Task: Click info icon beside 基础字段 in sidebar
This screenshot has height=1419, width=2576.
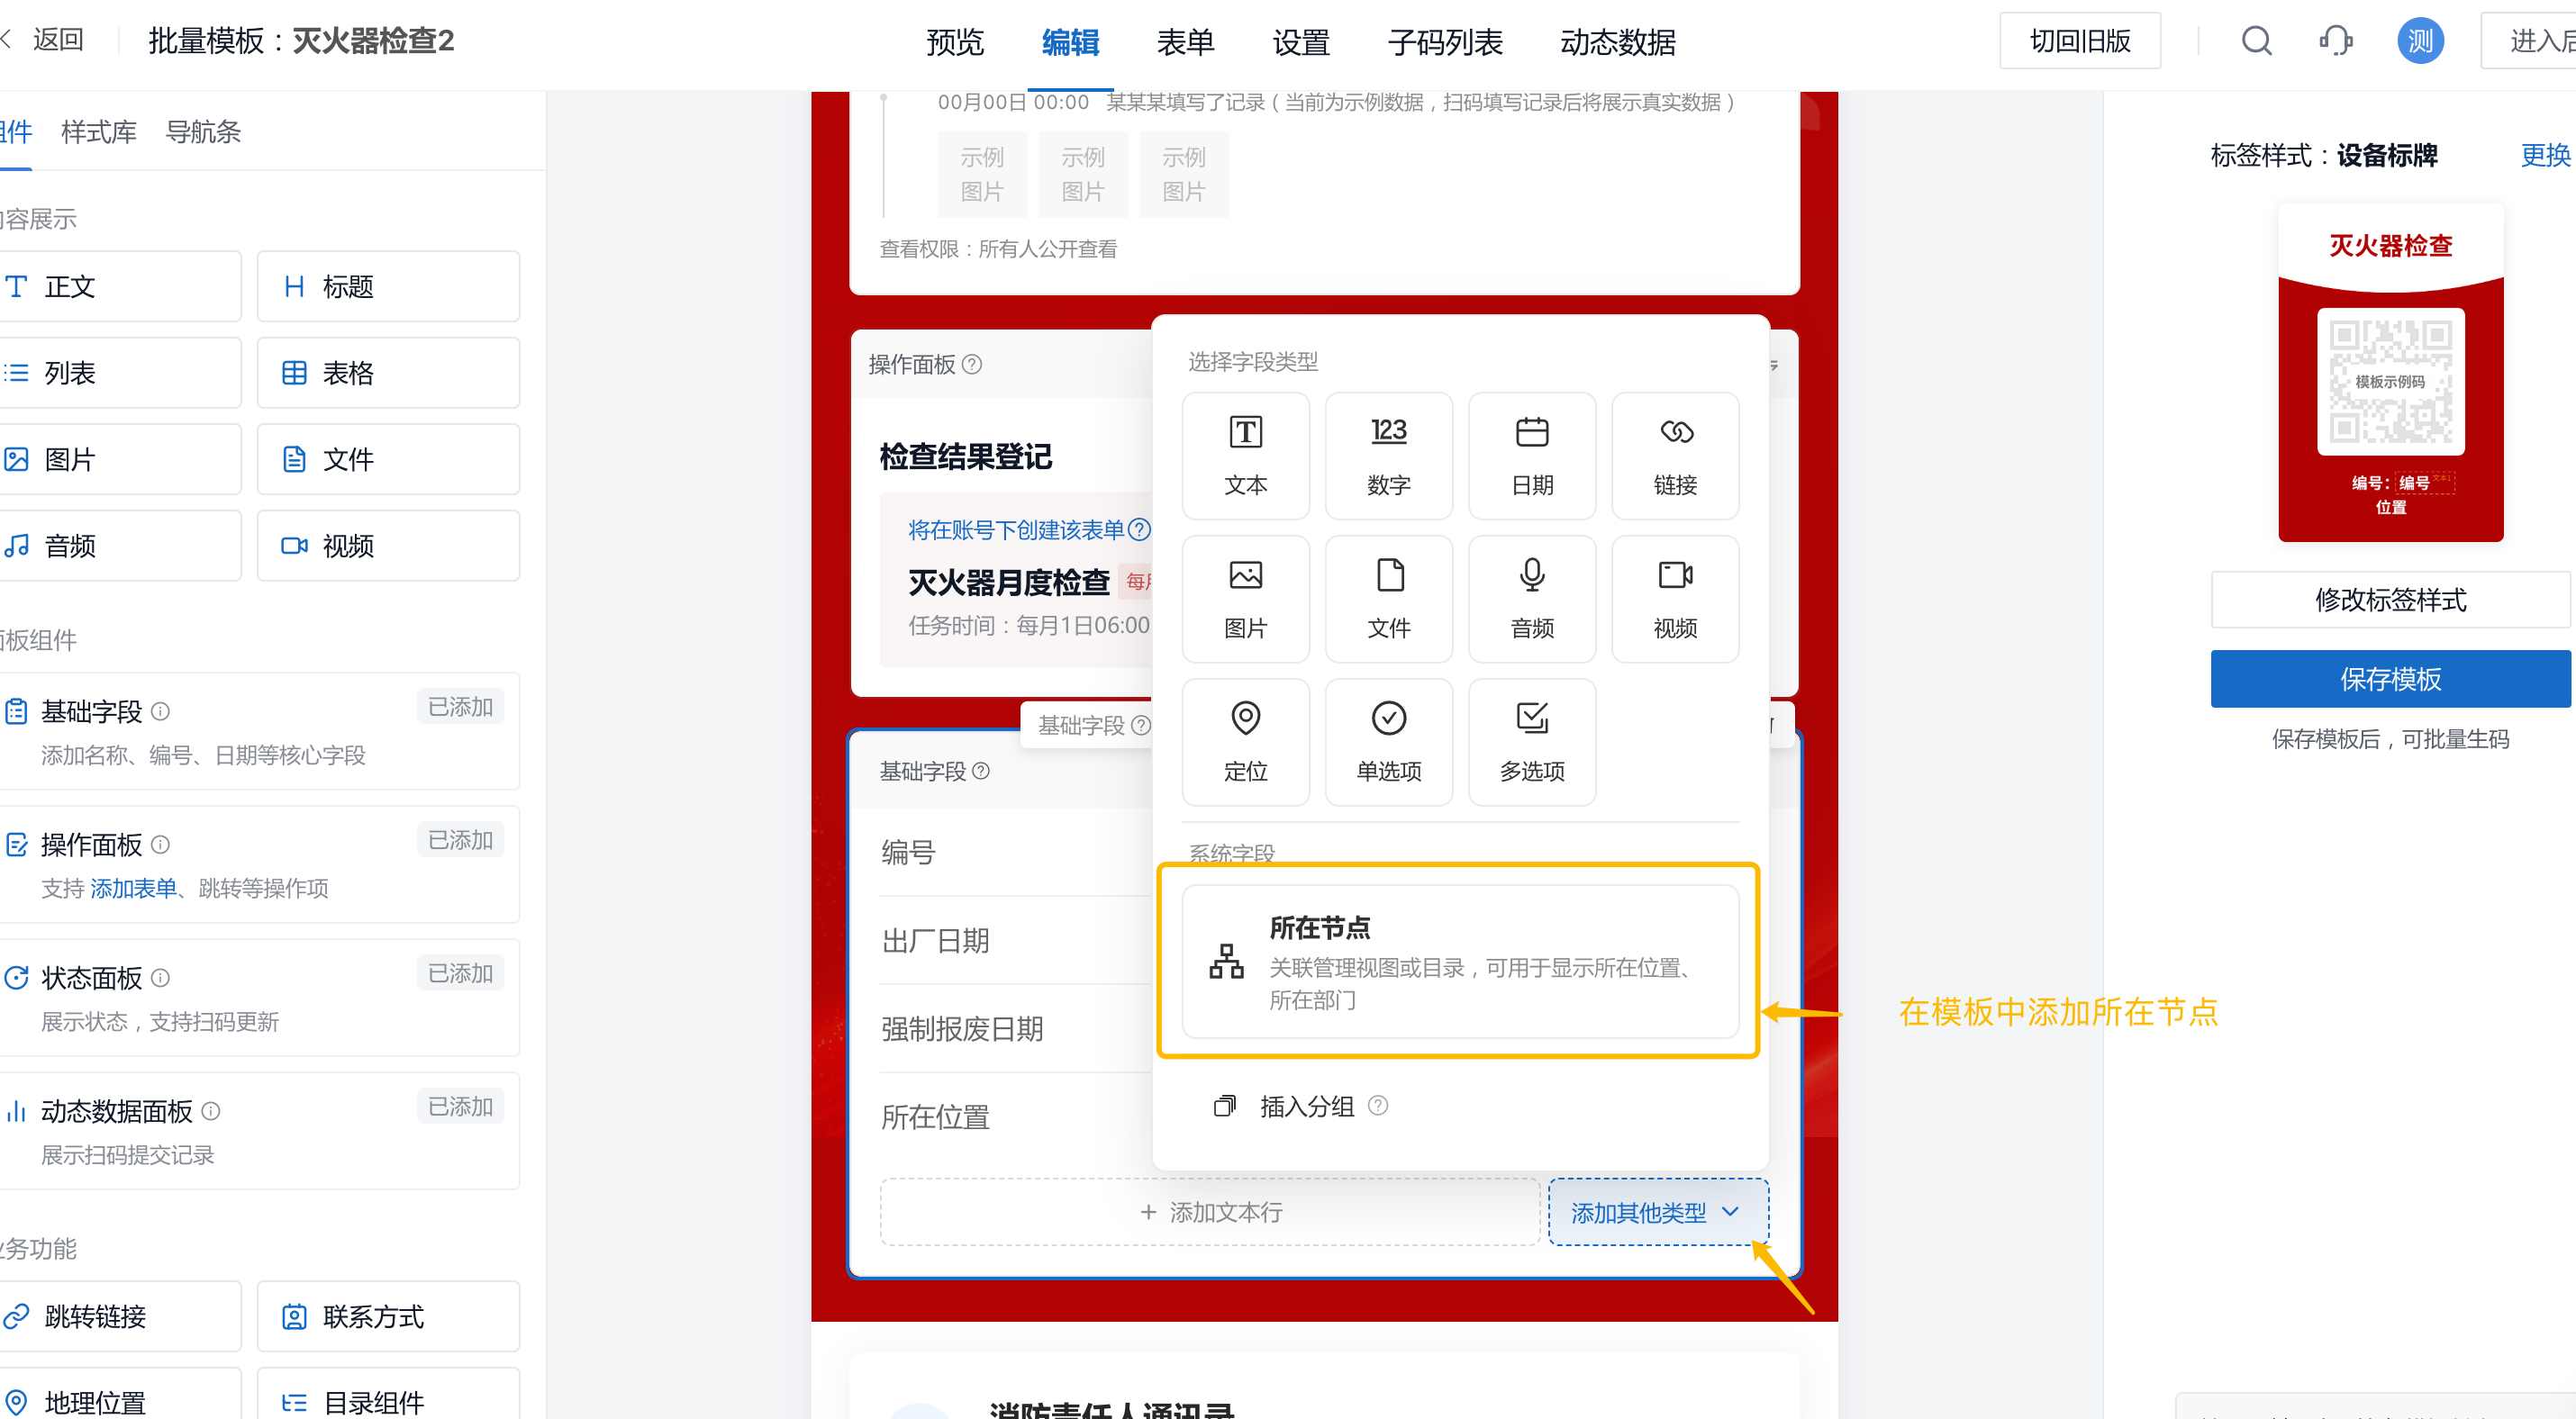Action: pos(160,711)
